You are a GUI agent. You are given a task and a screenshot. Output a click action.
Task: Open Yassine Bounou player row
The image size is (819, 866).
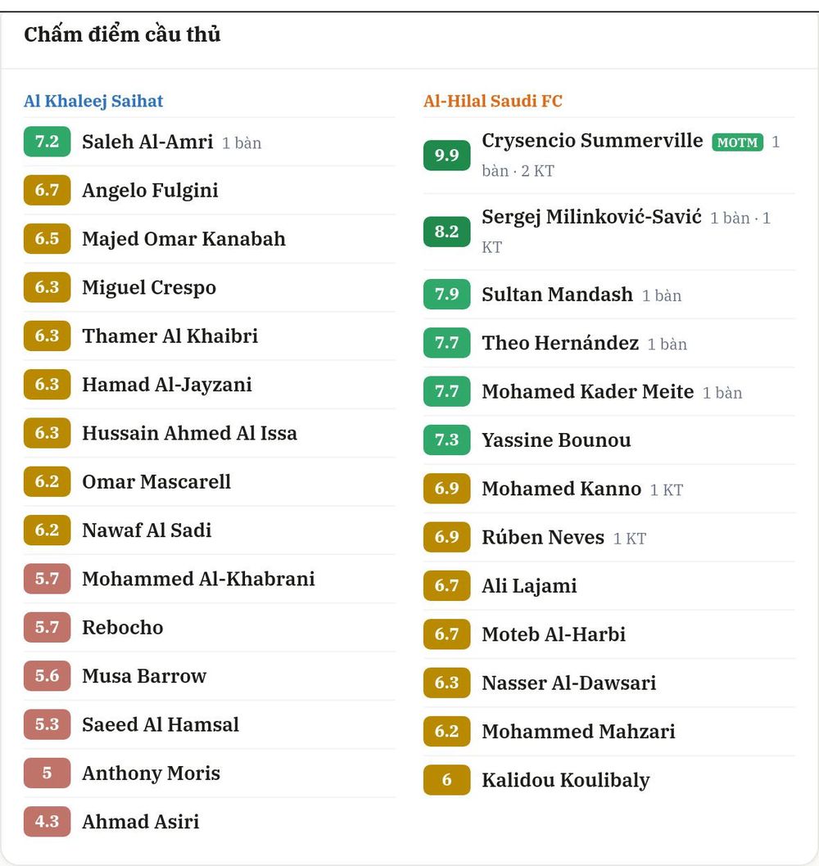[x=609, y=440]
